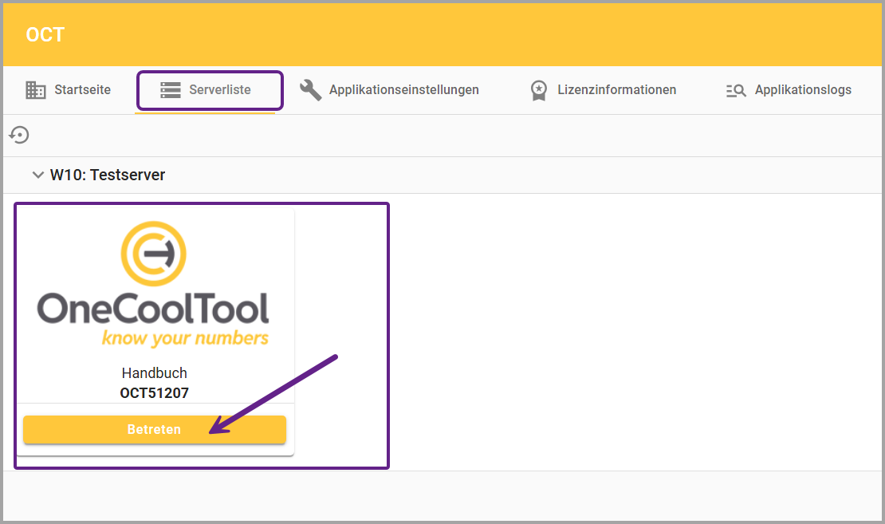Go to the Lizenzinformationen tab

pos(603,90)
